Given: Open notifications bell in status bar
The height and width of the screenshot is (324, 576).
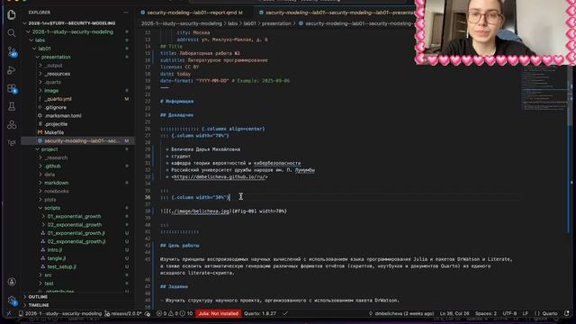Looking at the screenshot, I should point(567,313).
